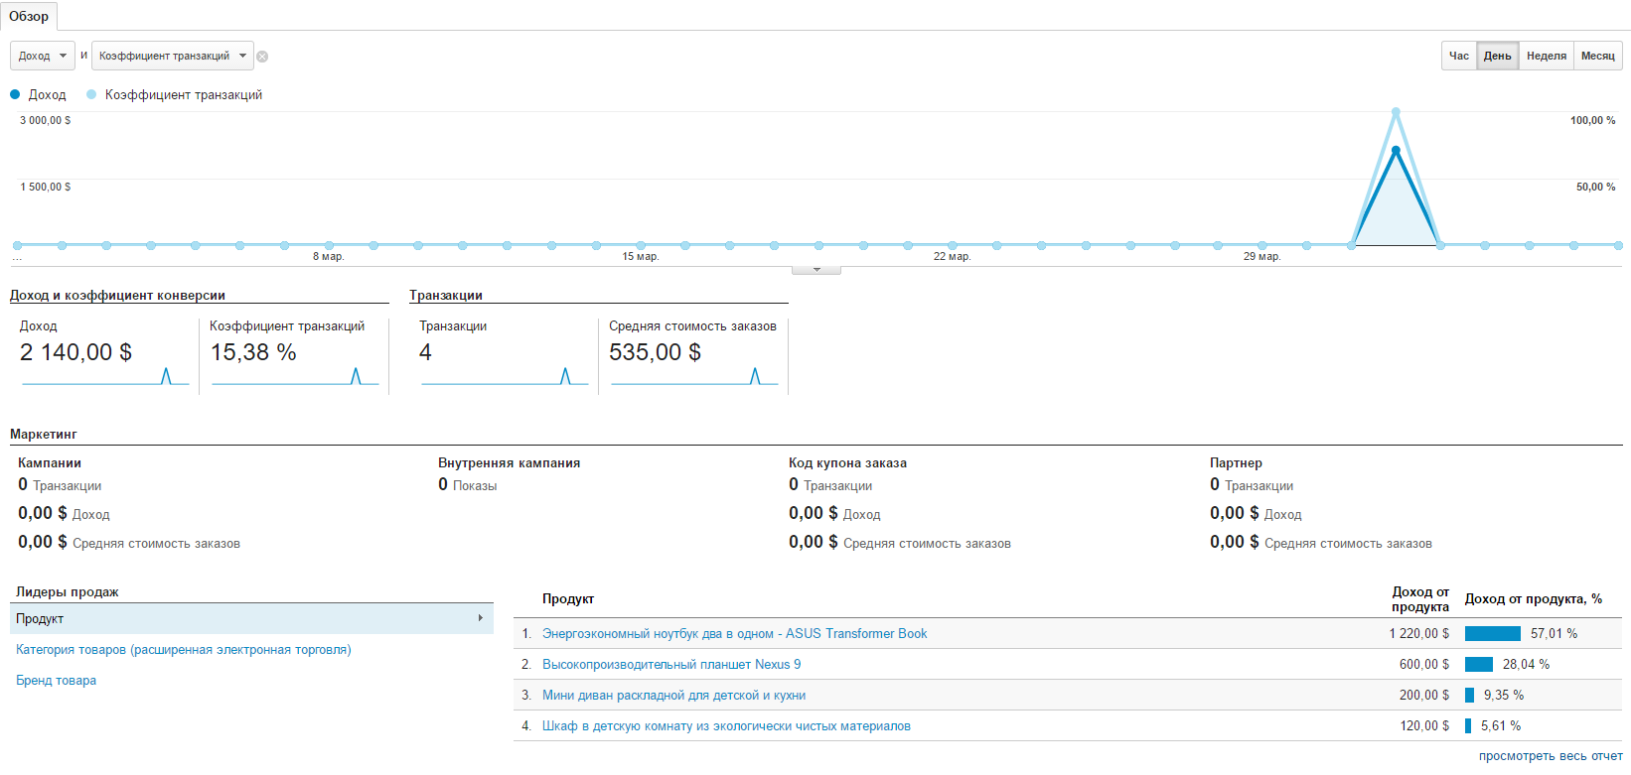Open Категория товаров (расширенная электронная торговля)
The height and width of the screenshot is (775, 1631).
tap(184, 650)
